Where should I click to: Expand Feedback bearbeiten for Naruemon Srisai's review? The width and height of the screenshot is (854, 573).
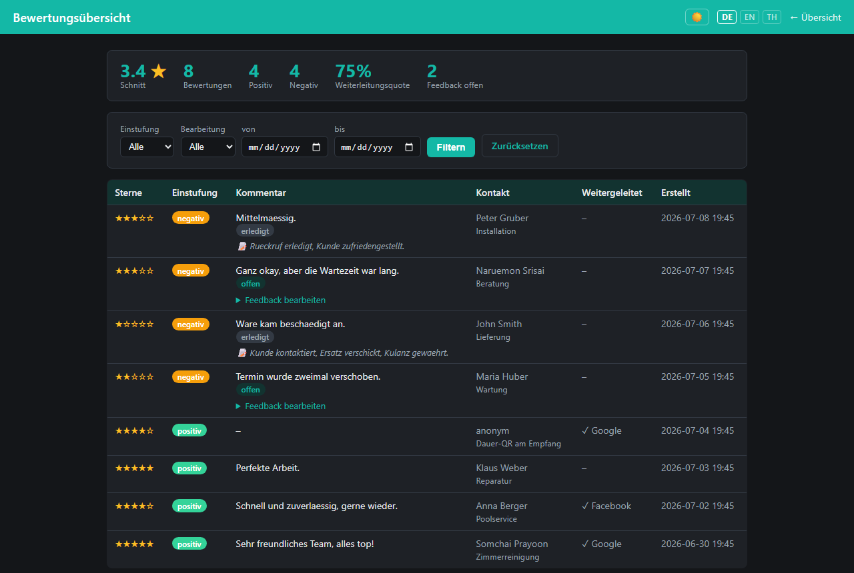pos(281,300)
